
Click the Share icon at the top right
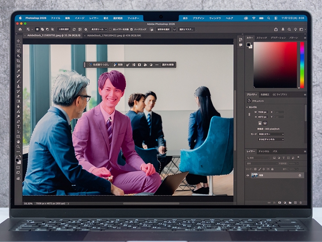tap(275, 29)
